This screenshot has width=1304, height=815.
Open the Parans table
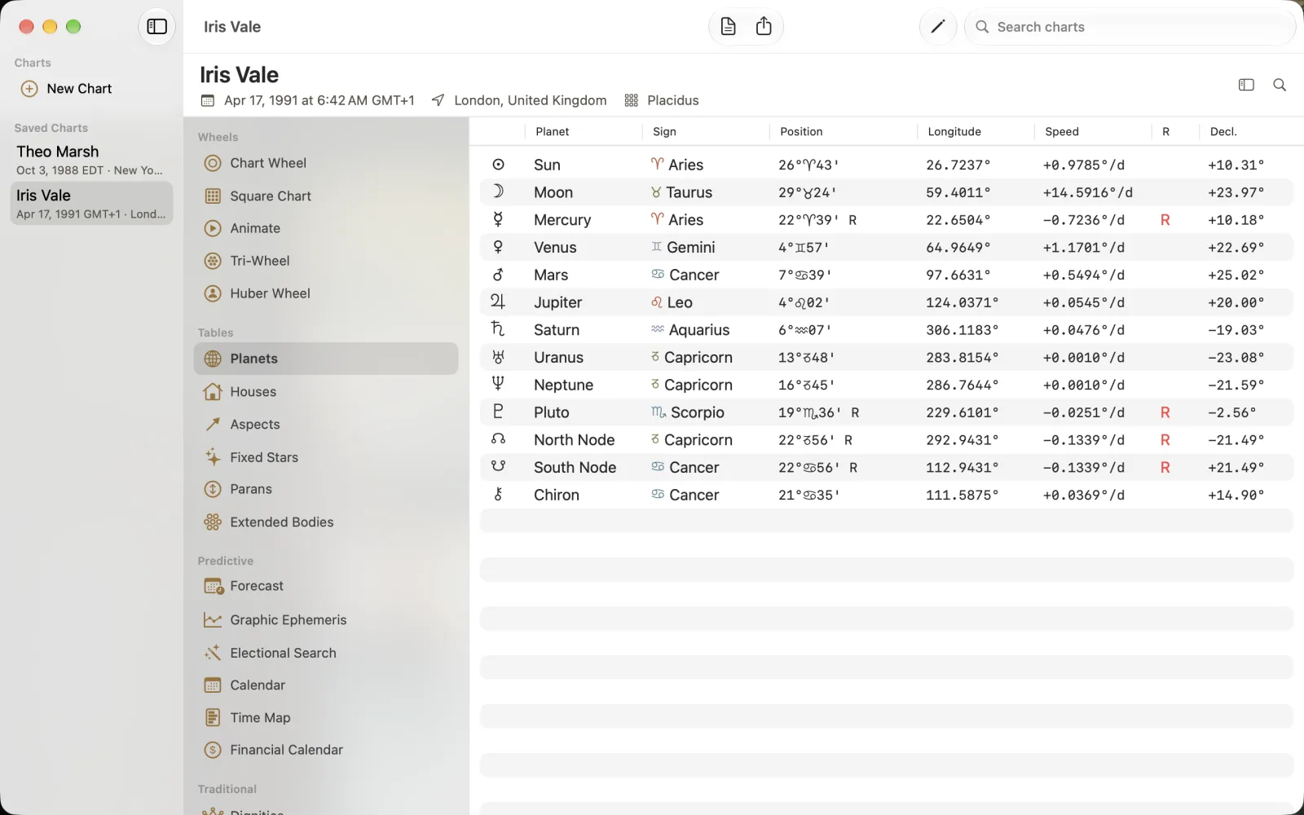coord(326,489)
